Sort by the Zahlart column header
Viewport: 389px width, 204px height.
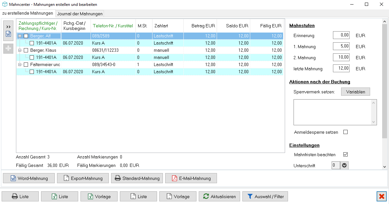click(168, 26)
